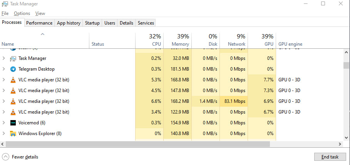Go to the Services tab
The width and height of the screenshot is (350, 165).
tap(146, 23)
